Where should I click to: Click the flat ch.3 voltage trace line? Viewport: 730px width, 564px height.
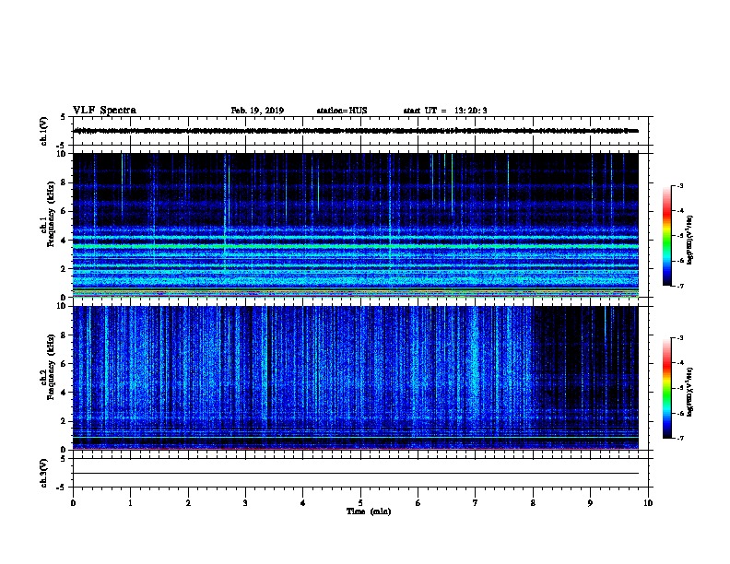pos(356,474)
